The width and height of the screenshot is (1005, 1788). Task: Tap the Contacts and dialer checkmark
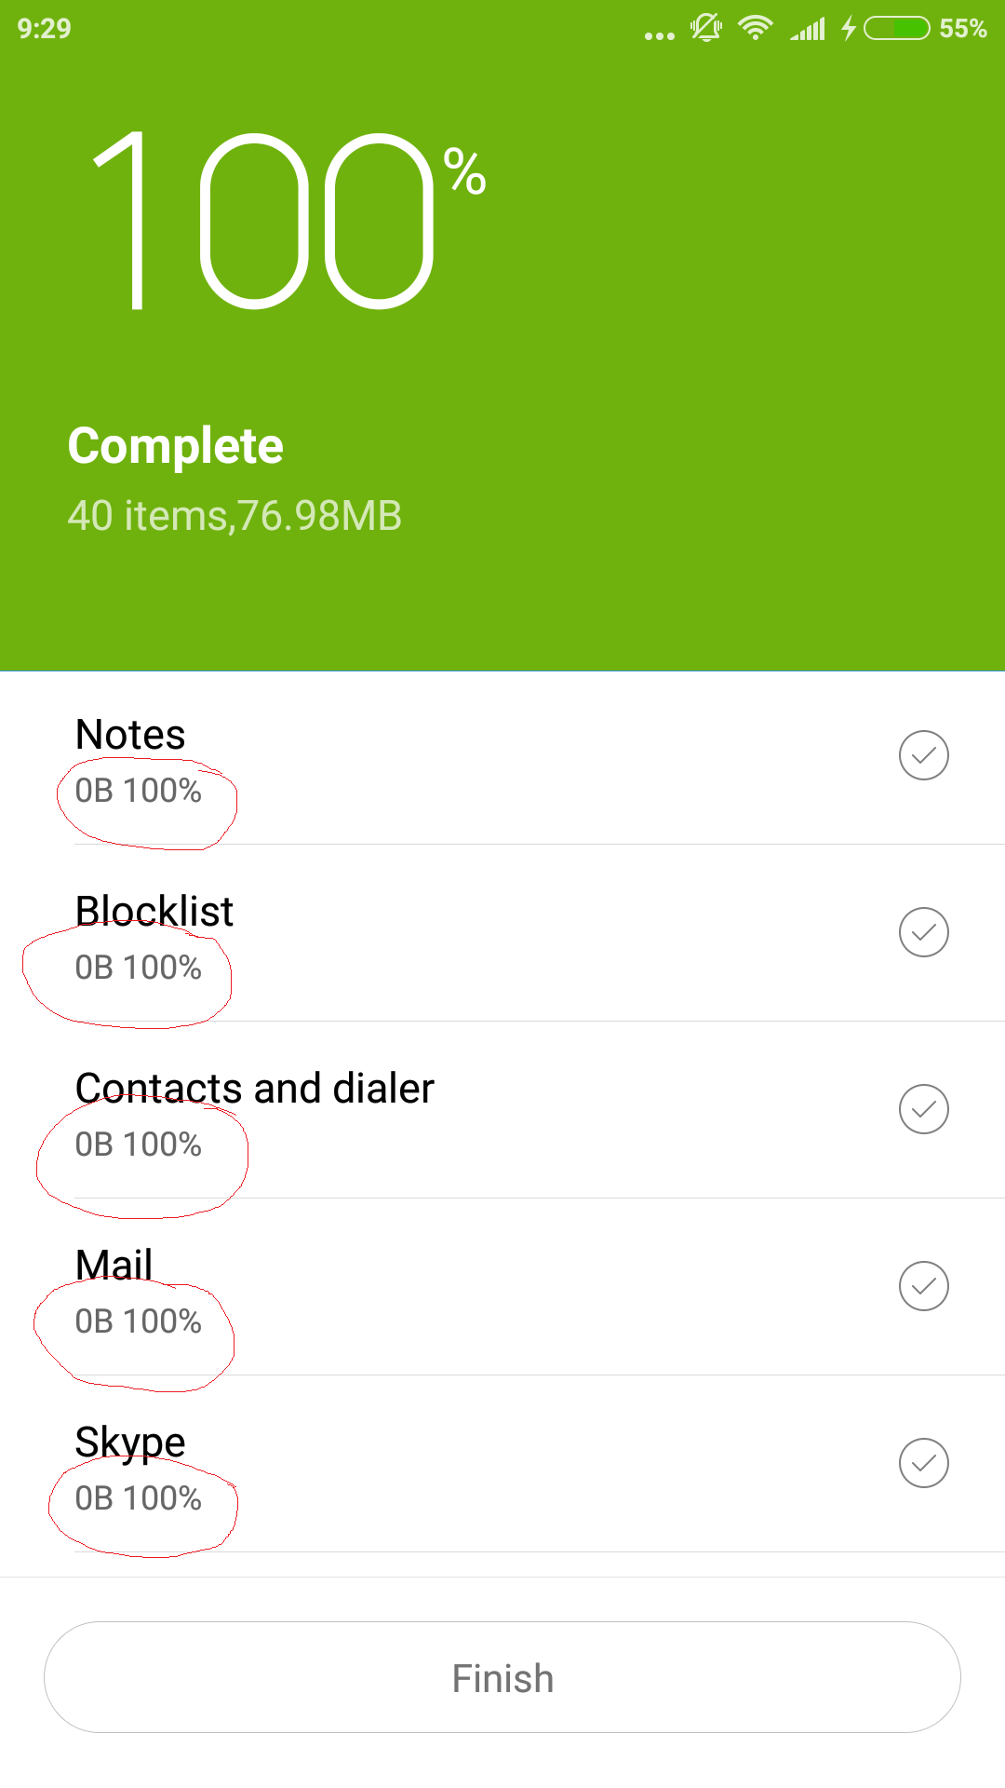coord(923,1109)
